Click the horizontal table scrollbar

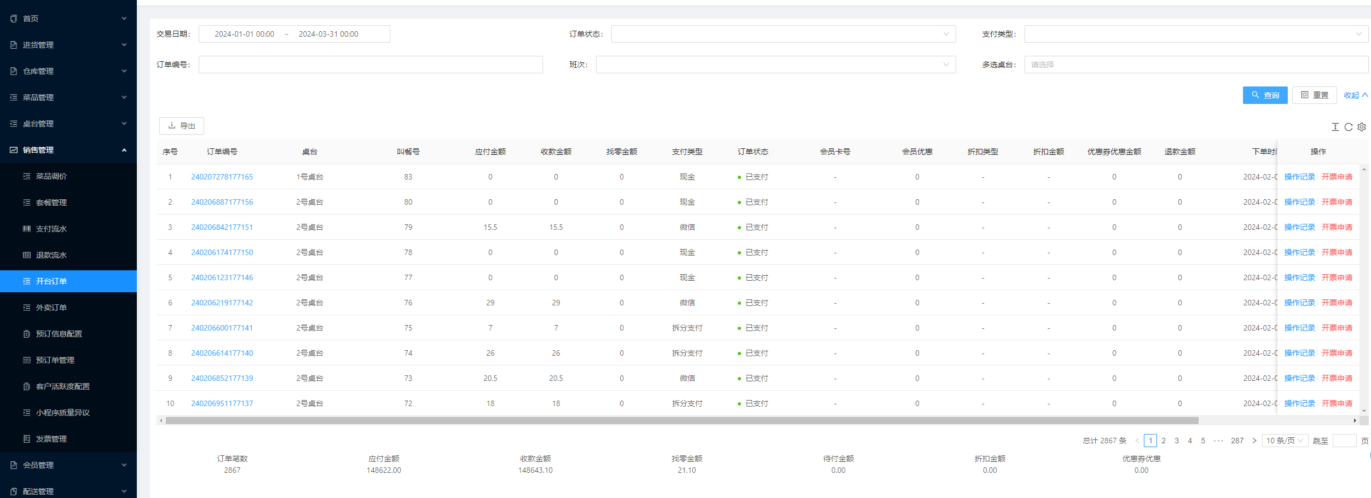[x=682, y=420]
